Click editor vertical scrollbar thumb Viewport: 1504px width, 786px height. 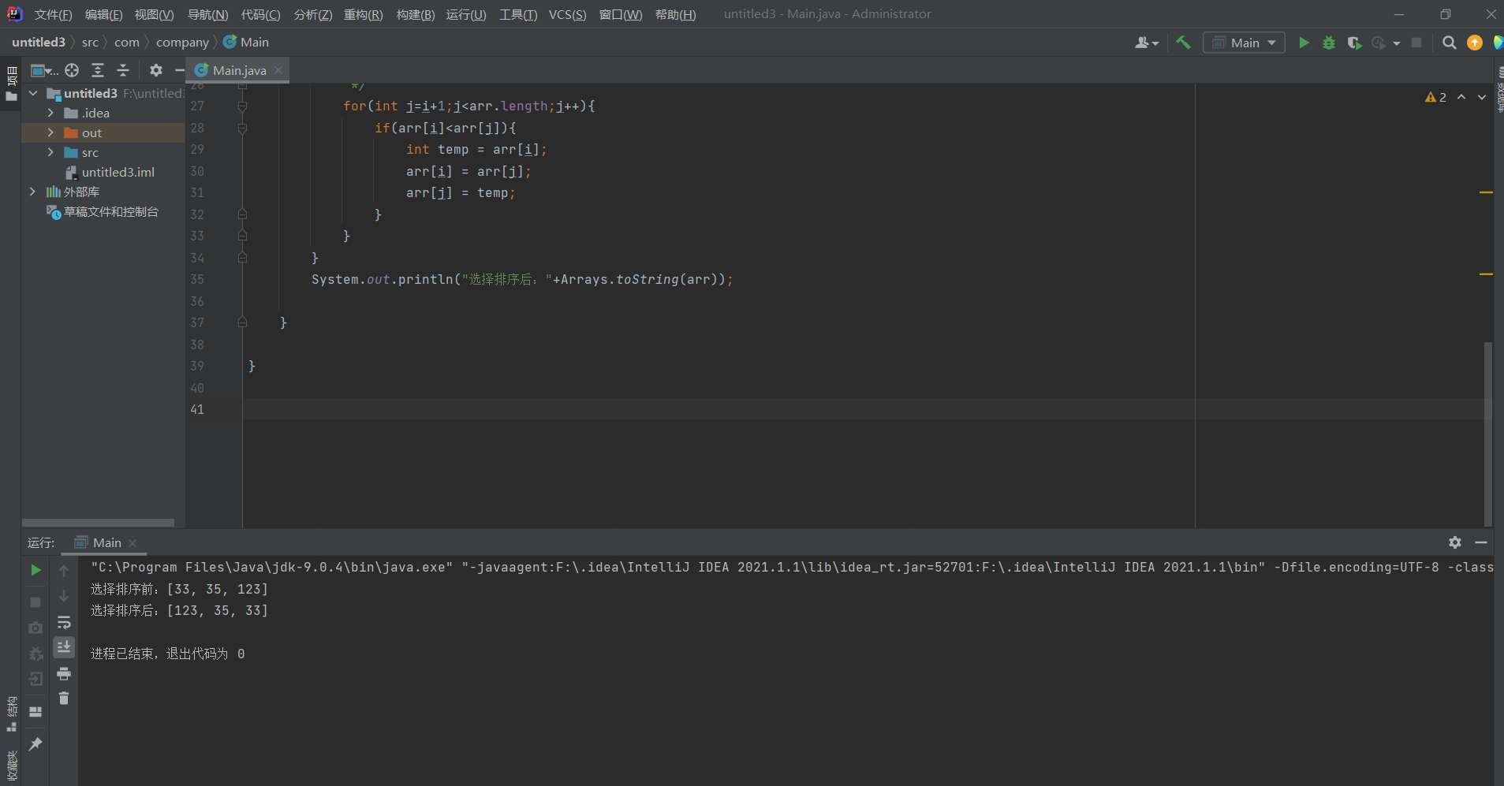point(1488,434)
